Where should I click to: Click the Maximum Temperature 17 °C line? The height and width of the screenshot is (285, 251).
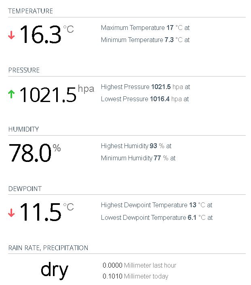pyautogui.click(x=145, y=28)
